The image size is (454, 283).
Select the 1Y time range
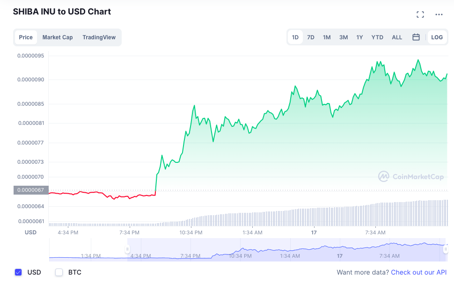pyautogui.click(x=359, y=37)
